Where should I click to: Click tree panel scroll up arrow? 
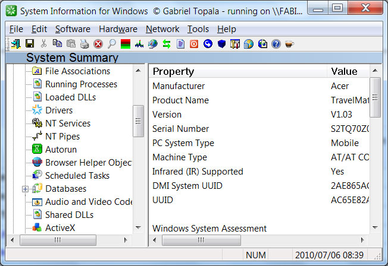click(138, 71)
